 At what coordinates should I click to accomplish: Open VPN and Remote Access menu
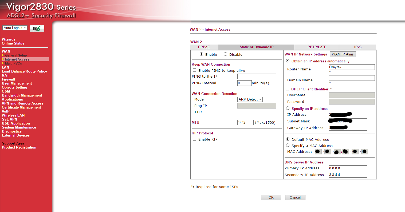click(23, 103)
